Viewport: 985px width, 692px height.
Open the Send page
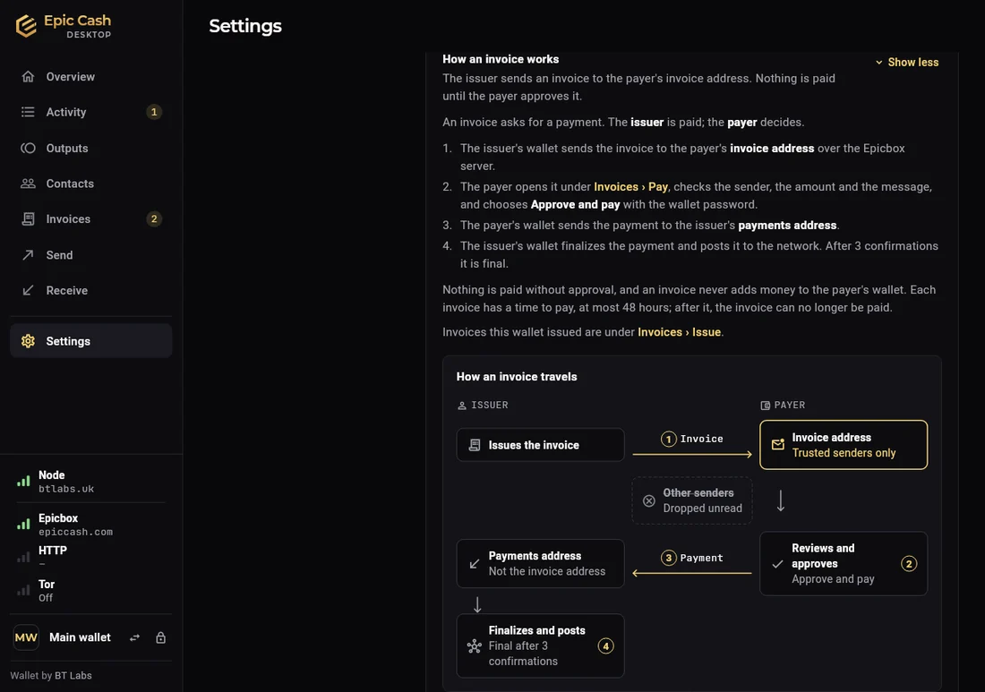click(91, 255)
